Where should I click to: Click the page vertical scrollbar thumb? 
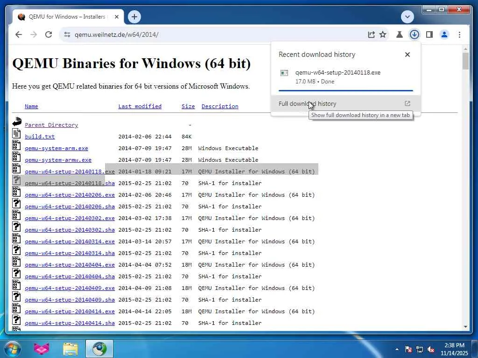click(x=465, y=61)
